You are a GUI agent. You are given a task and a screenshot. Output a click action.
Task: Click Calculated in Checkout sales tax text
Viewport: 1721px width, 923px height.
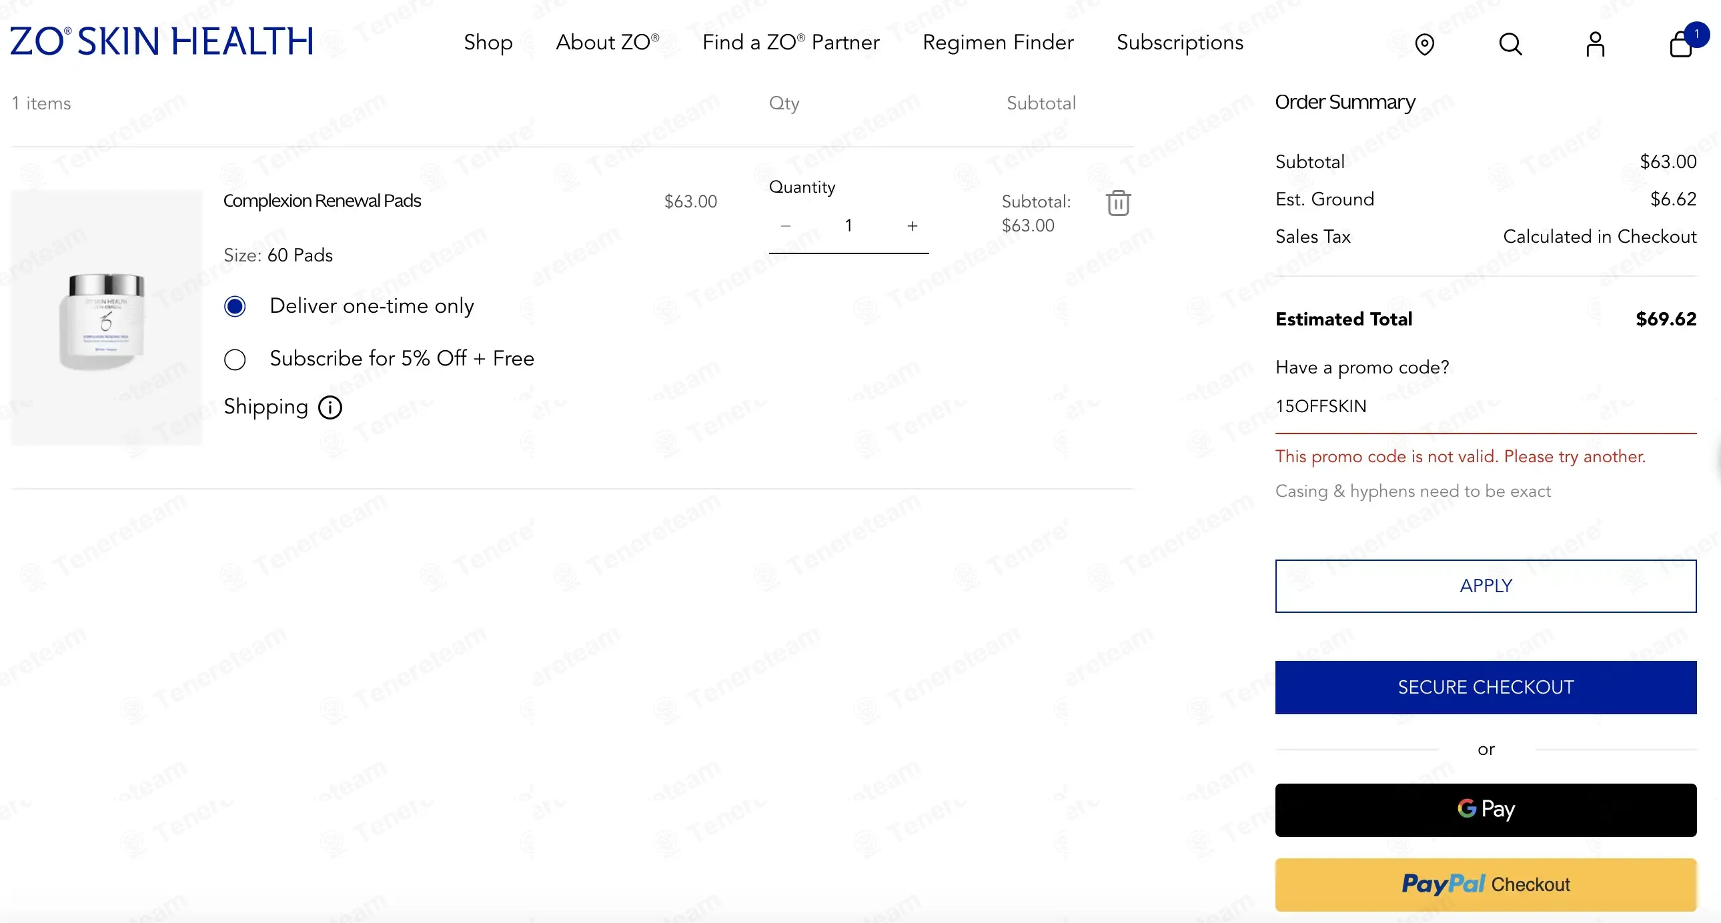click(1600, 237)
